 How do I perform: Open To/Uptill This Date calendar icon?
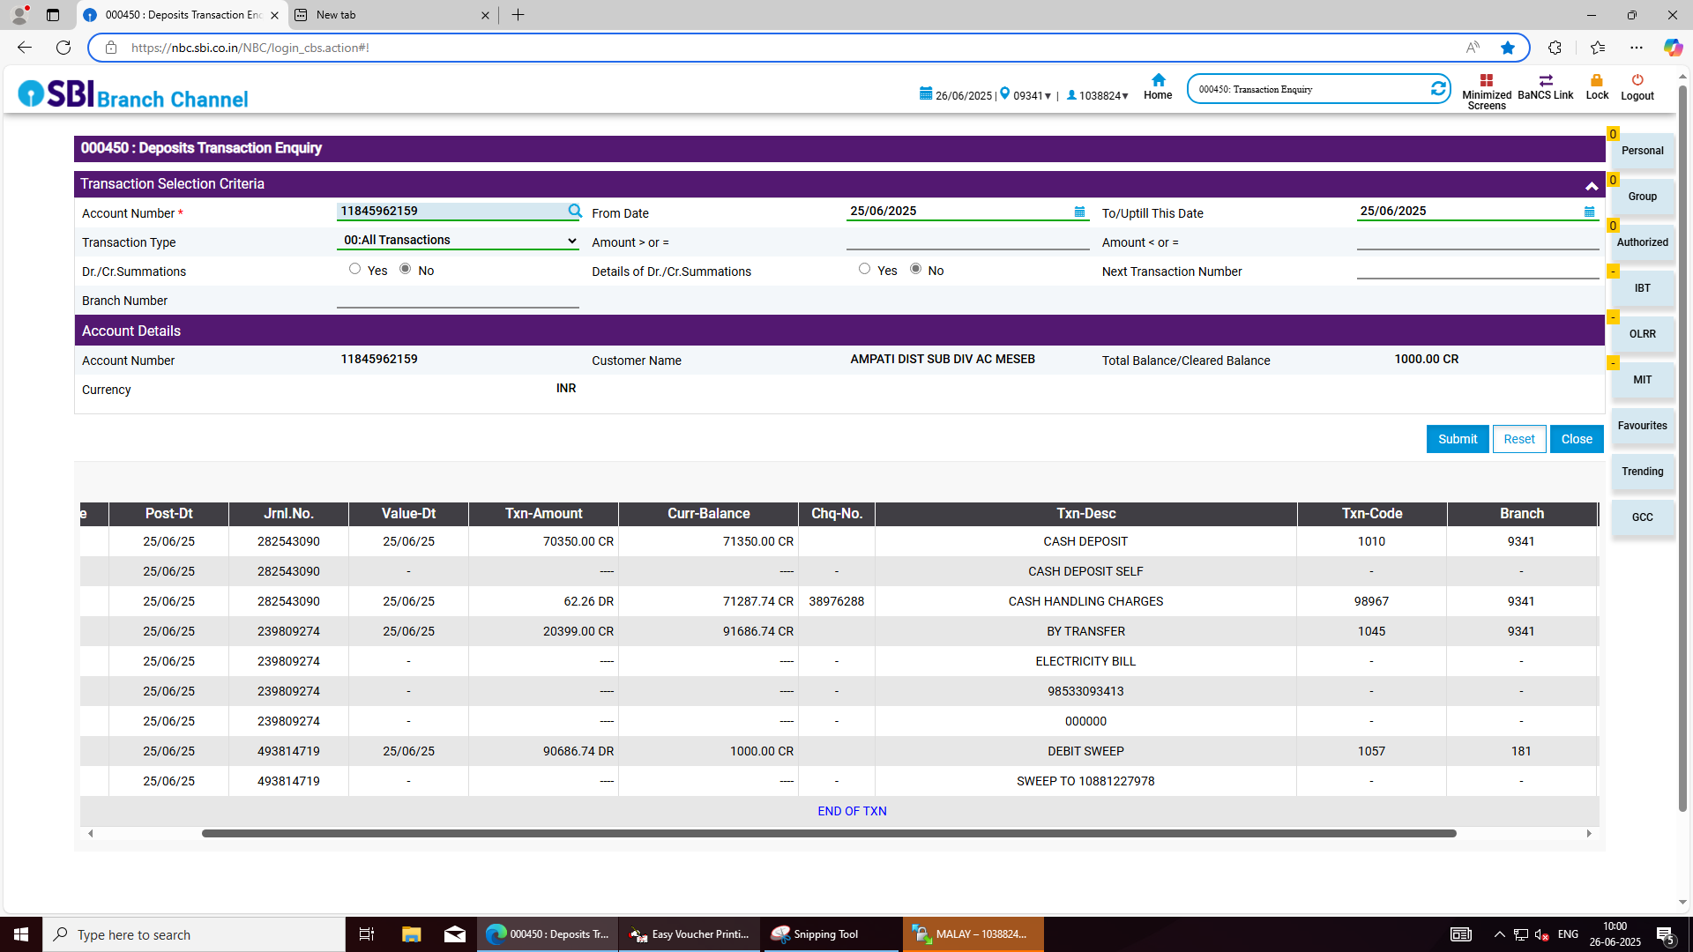pyautogui.click(x=1589, y=212)
